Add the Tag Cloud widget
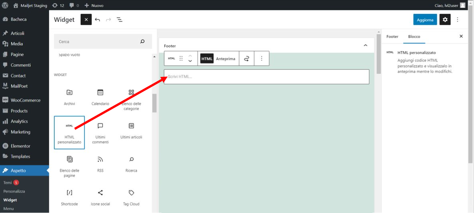 131,197
